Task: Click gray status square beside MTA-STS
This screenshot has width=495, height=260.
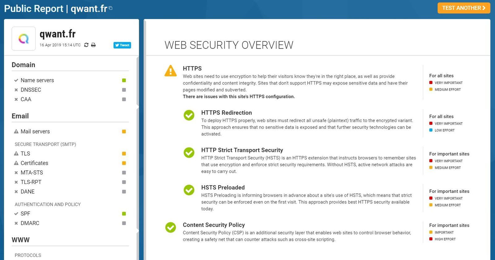Action: 124,173
